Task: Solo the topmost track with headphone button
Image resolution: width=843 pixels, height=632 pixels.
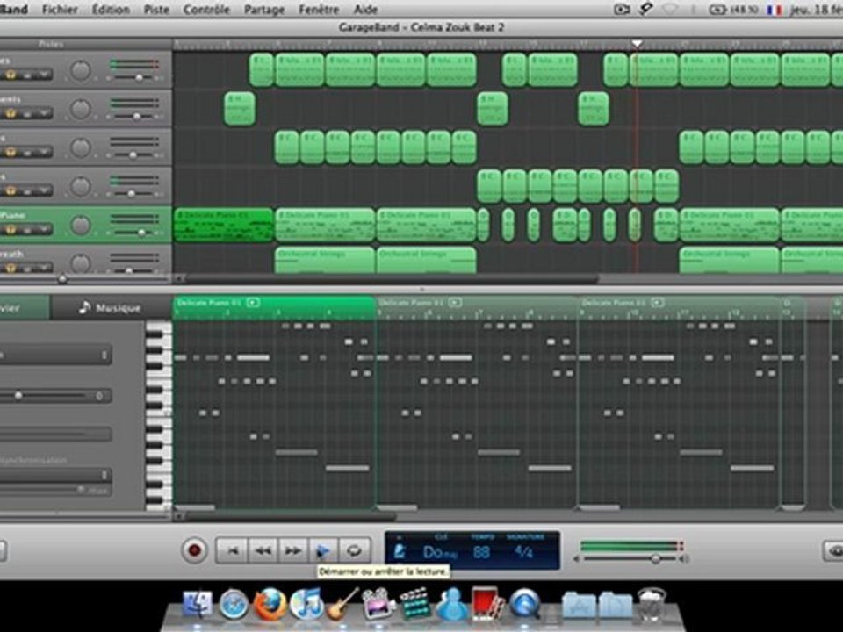Action: tap(11, 75)
